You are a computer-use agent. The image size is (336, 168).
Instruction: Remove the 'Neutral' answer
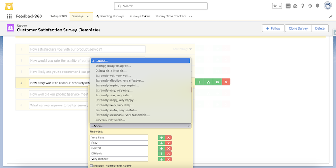[168, 148]
